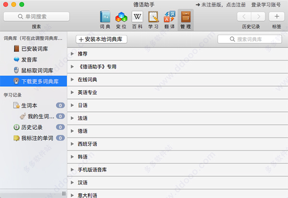This screenshot has width=288, height=198.
Task: Click magnifier icon in 单词搜索 field
Action: click(20, 16)
